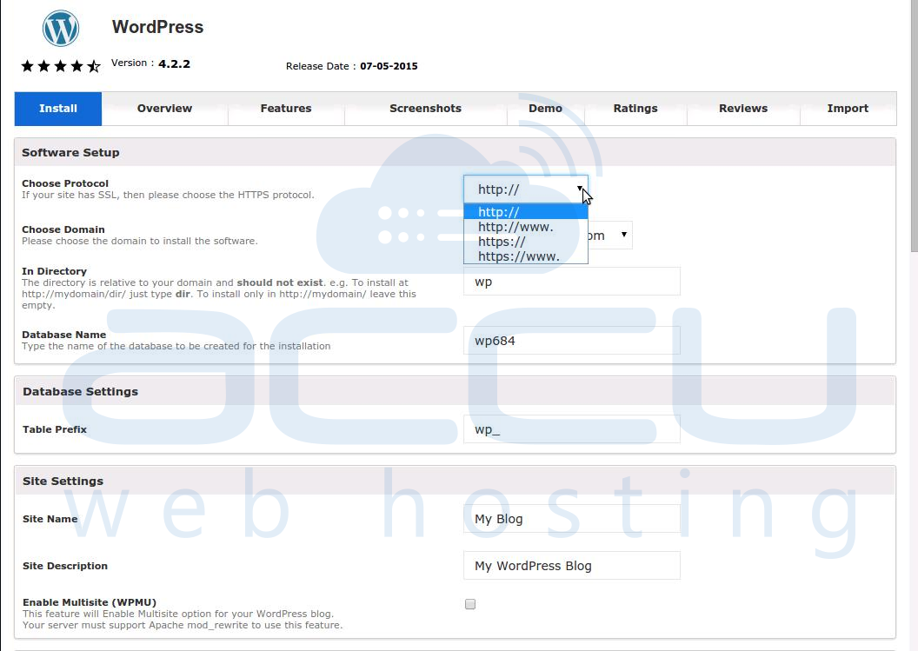Collapse the Choose Protocol dropdown
The height and width of the screenshot is (651, 918).
(526, 189)
